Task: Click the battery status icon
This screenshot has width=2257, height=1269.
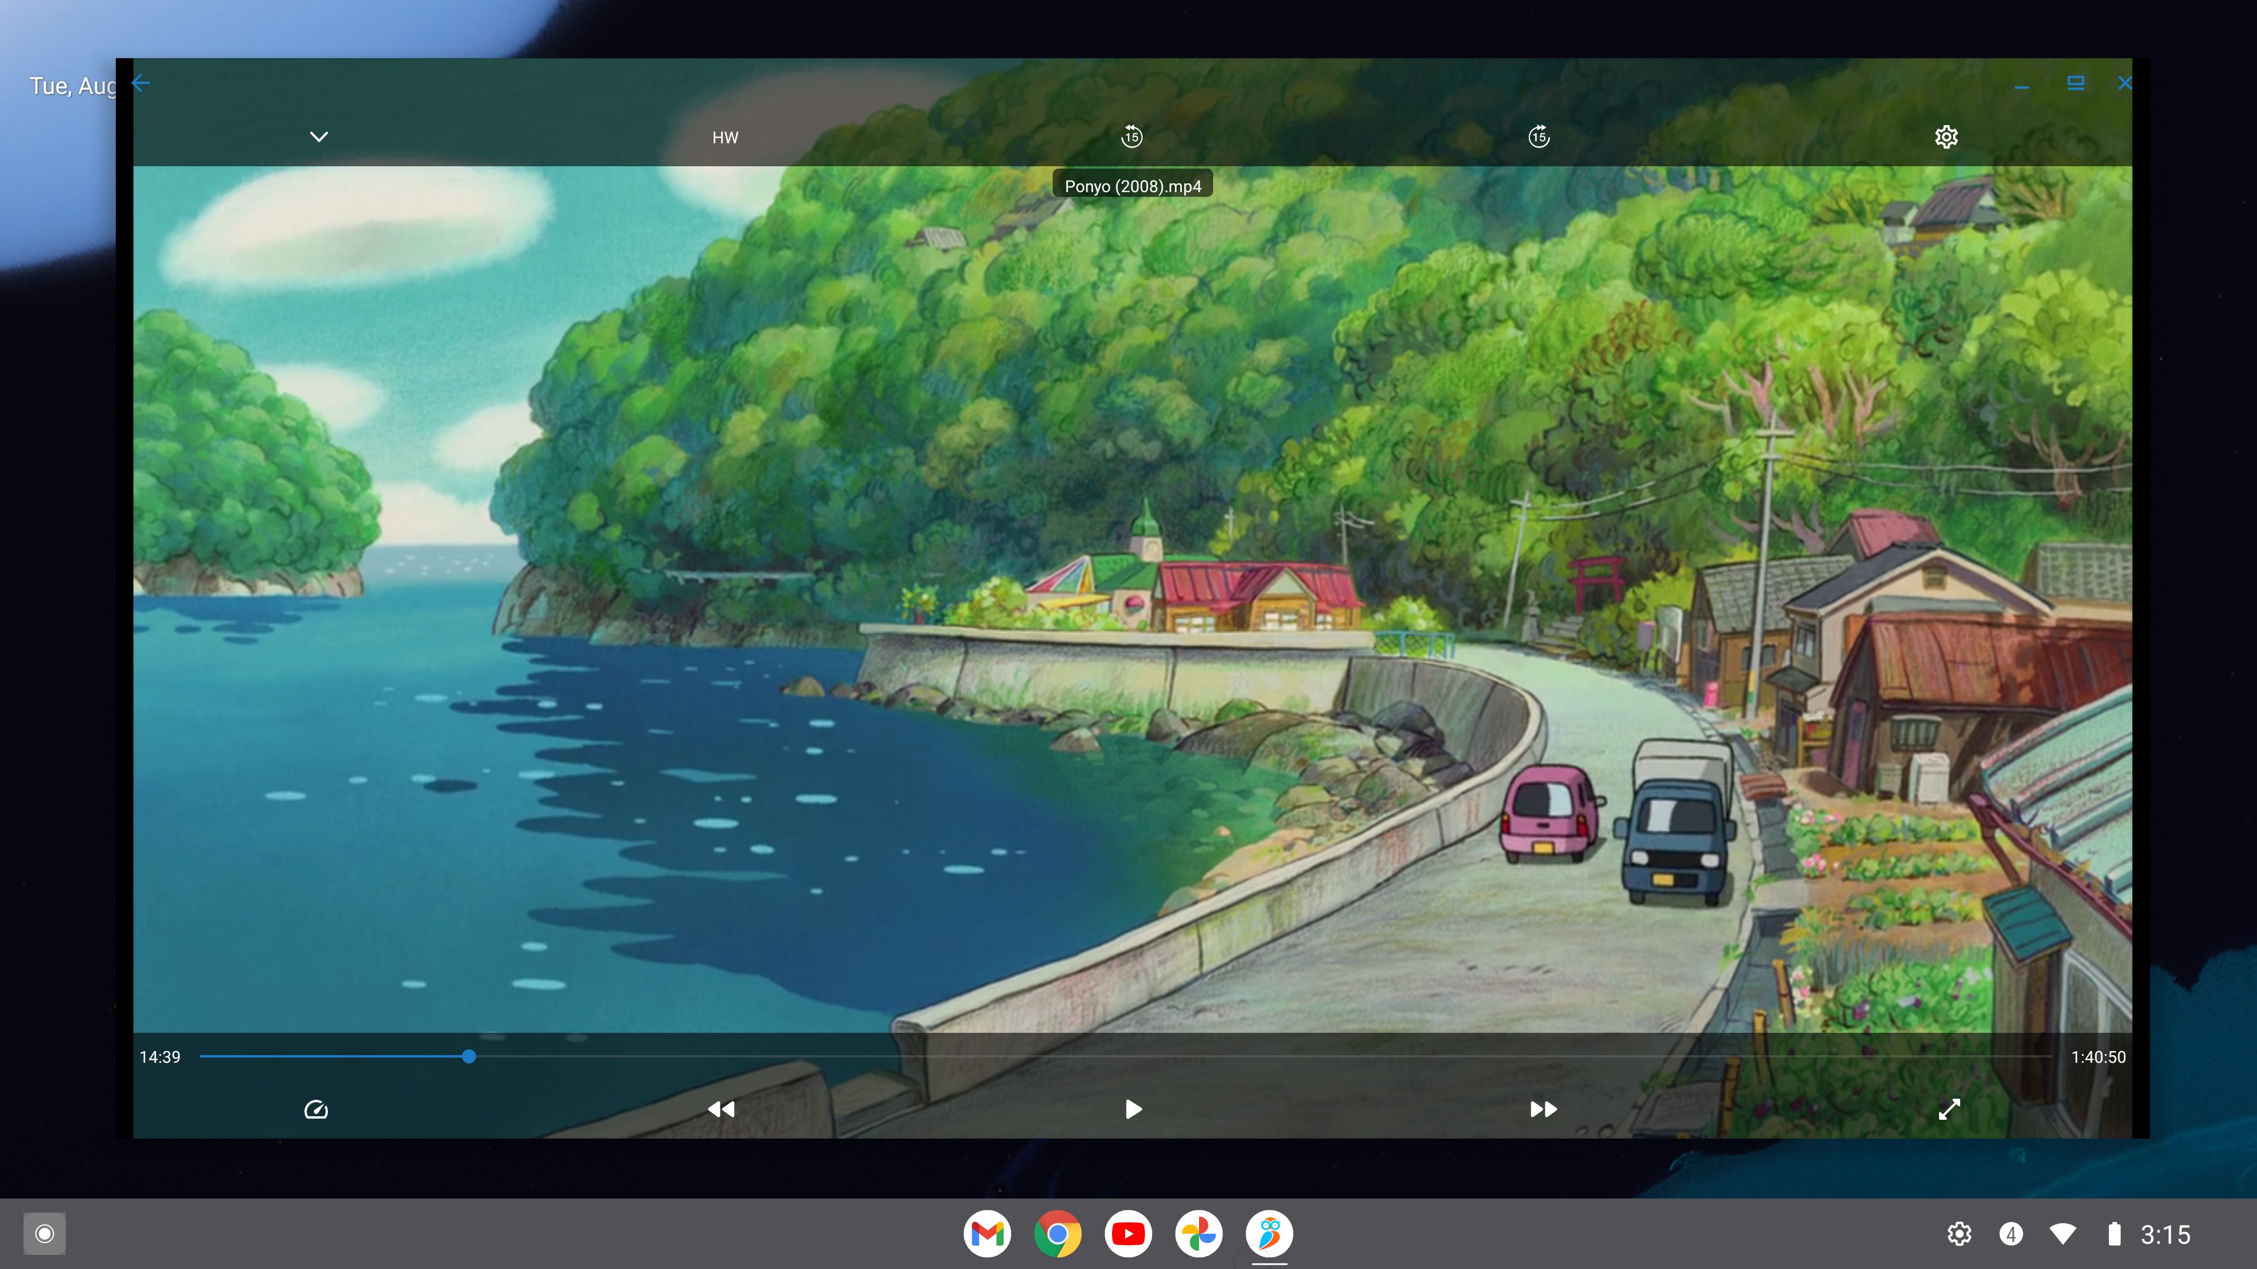Action: pyautogui.click(x=2114, y=1233)
